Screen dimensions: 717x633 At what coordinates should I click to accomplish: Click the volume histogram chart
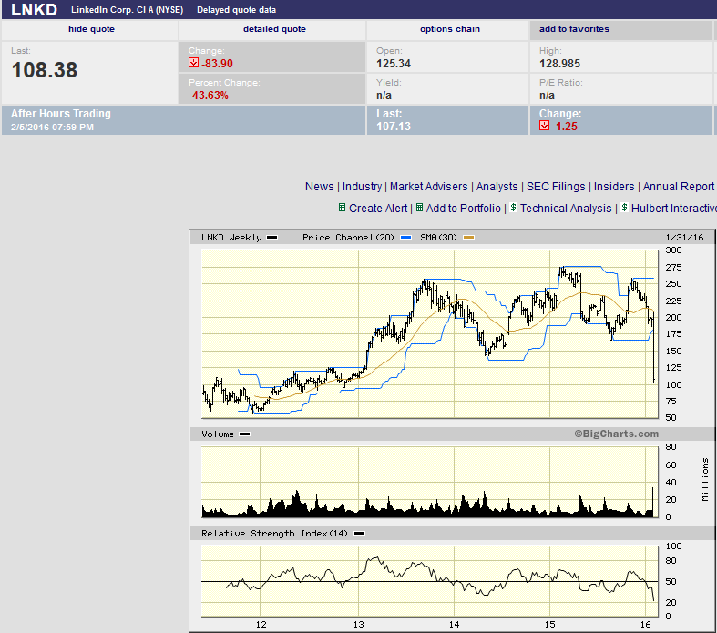[430, 482]
